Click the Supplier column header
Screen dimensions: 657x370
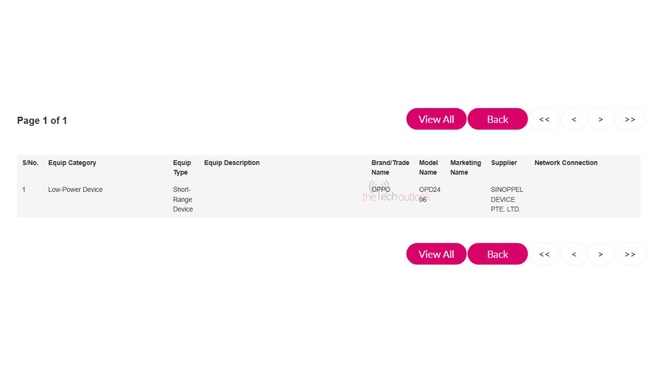(x=504, y=163)
